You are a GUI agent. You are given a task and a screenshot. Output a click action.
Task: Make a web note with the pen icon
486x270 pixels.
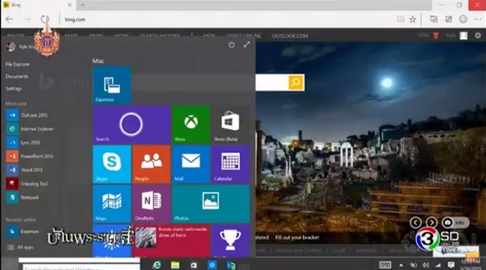click(x=449, y=19)
